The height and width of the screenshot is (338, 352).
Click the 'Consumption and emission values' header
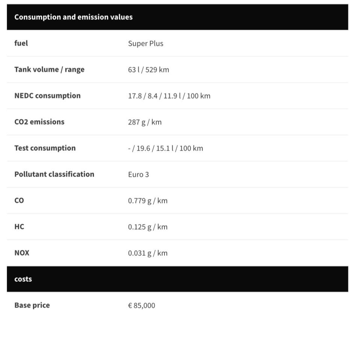[73, 17]
